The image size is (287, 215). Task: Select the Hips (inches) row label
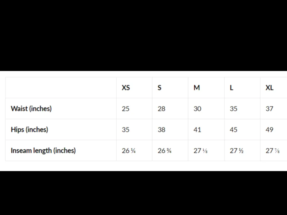(x=30, y=130)
